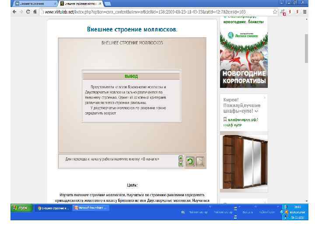Click the page vertical scrollbar thumb
This screenshot has height=236, width=315.
(306, 49)
